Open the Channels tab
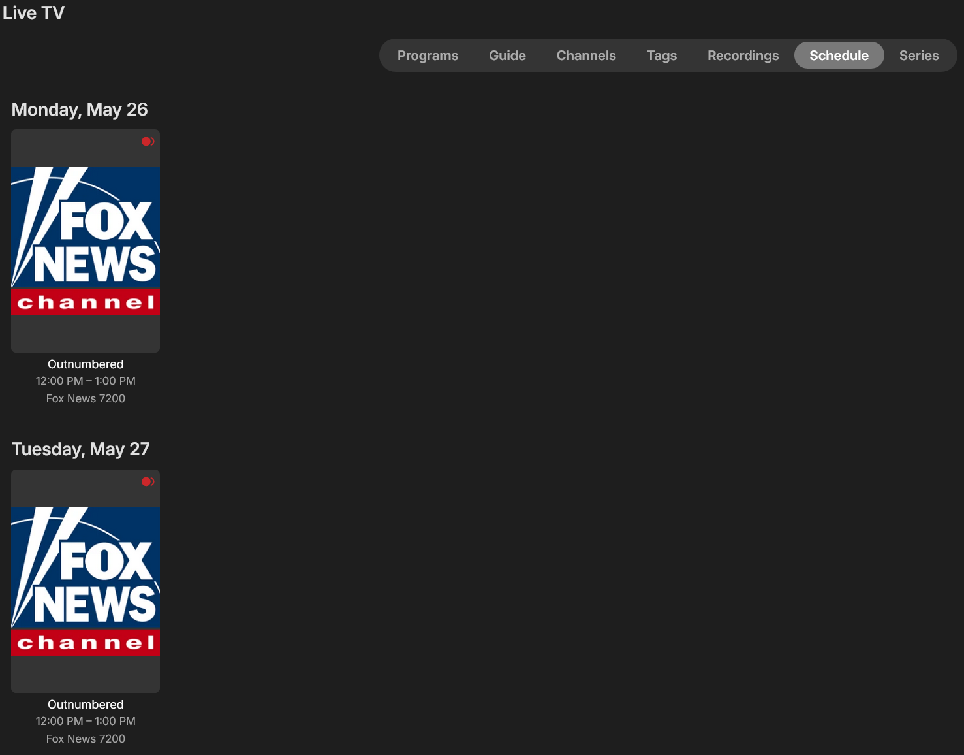964x755 pixels. [586, 56]
